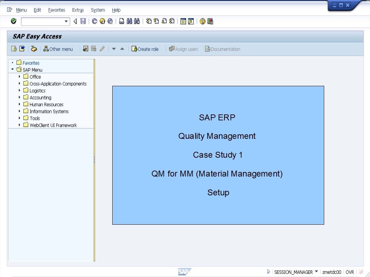Click the Customize Local Layout icon
370x277 pixels.
(x=210, y=21)
